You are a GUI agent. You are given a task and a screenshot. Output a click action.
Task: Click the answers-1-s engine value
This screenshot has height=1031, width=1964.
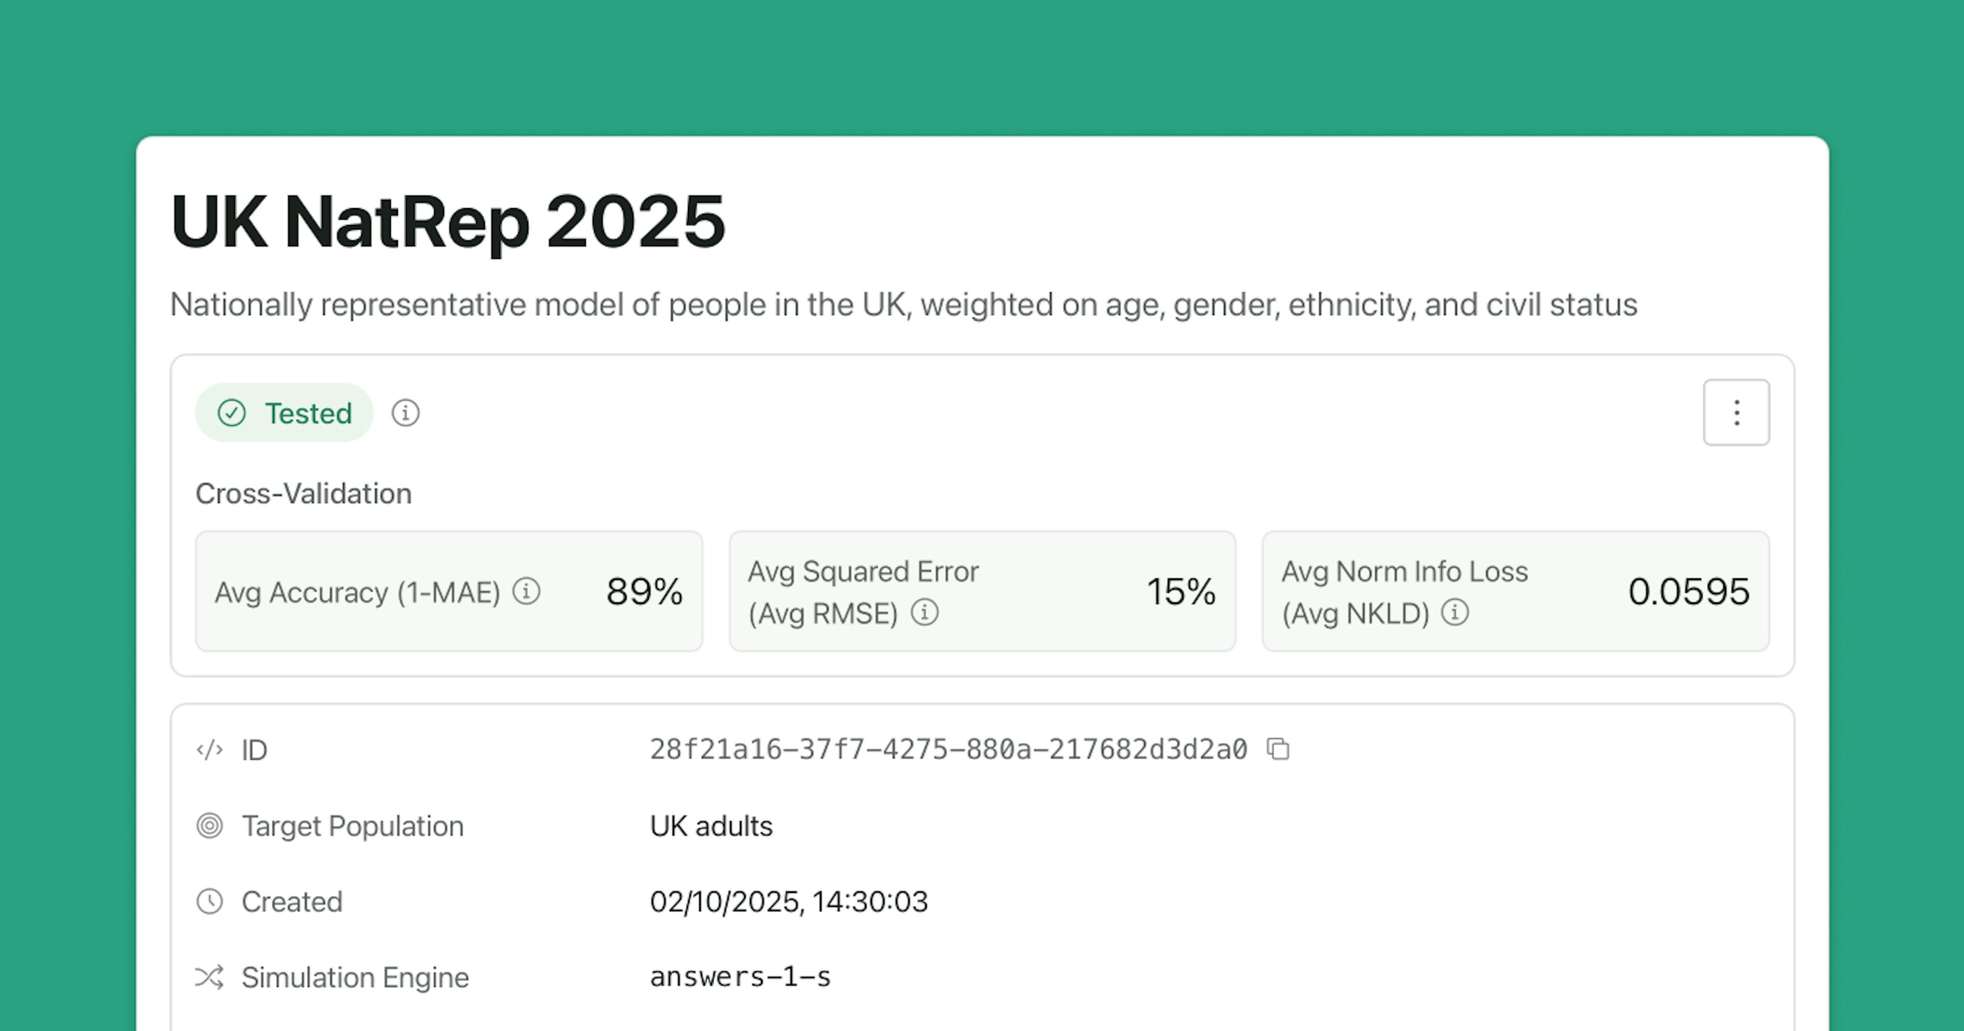click(740, 977)
